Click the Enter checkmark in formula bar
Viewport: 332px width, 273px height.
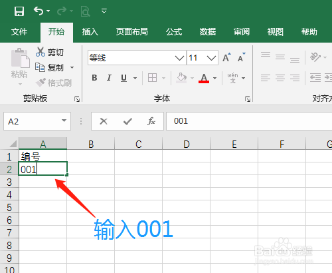[127, 121]
